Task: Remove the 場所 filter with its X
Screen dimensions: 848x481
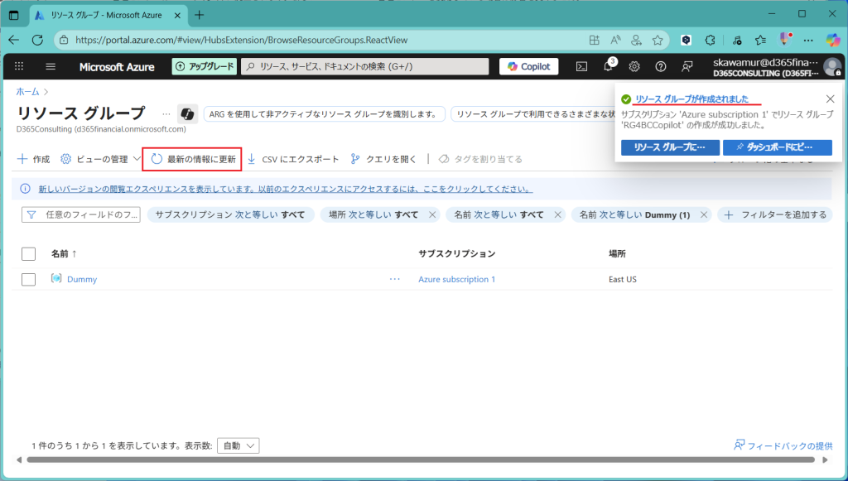Action: click(432, 214)
